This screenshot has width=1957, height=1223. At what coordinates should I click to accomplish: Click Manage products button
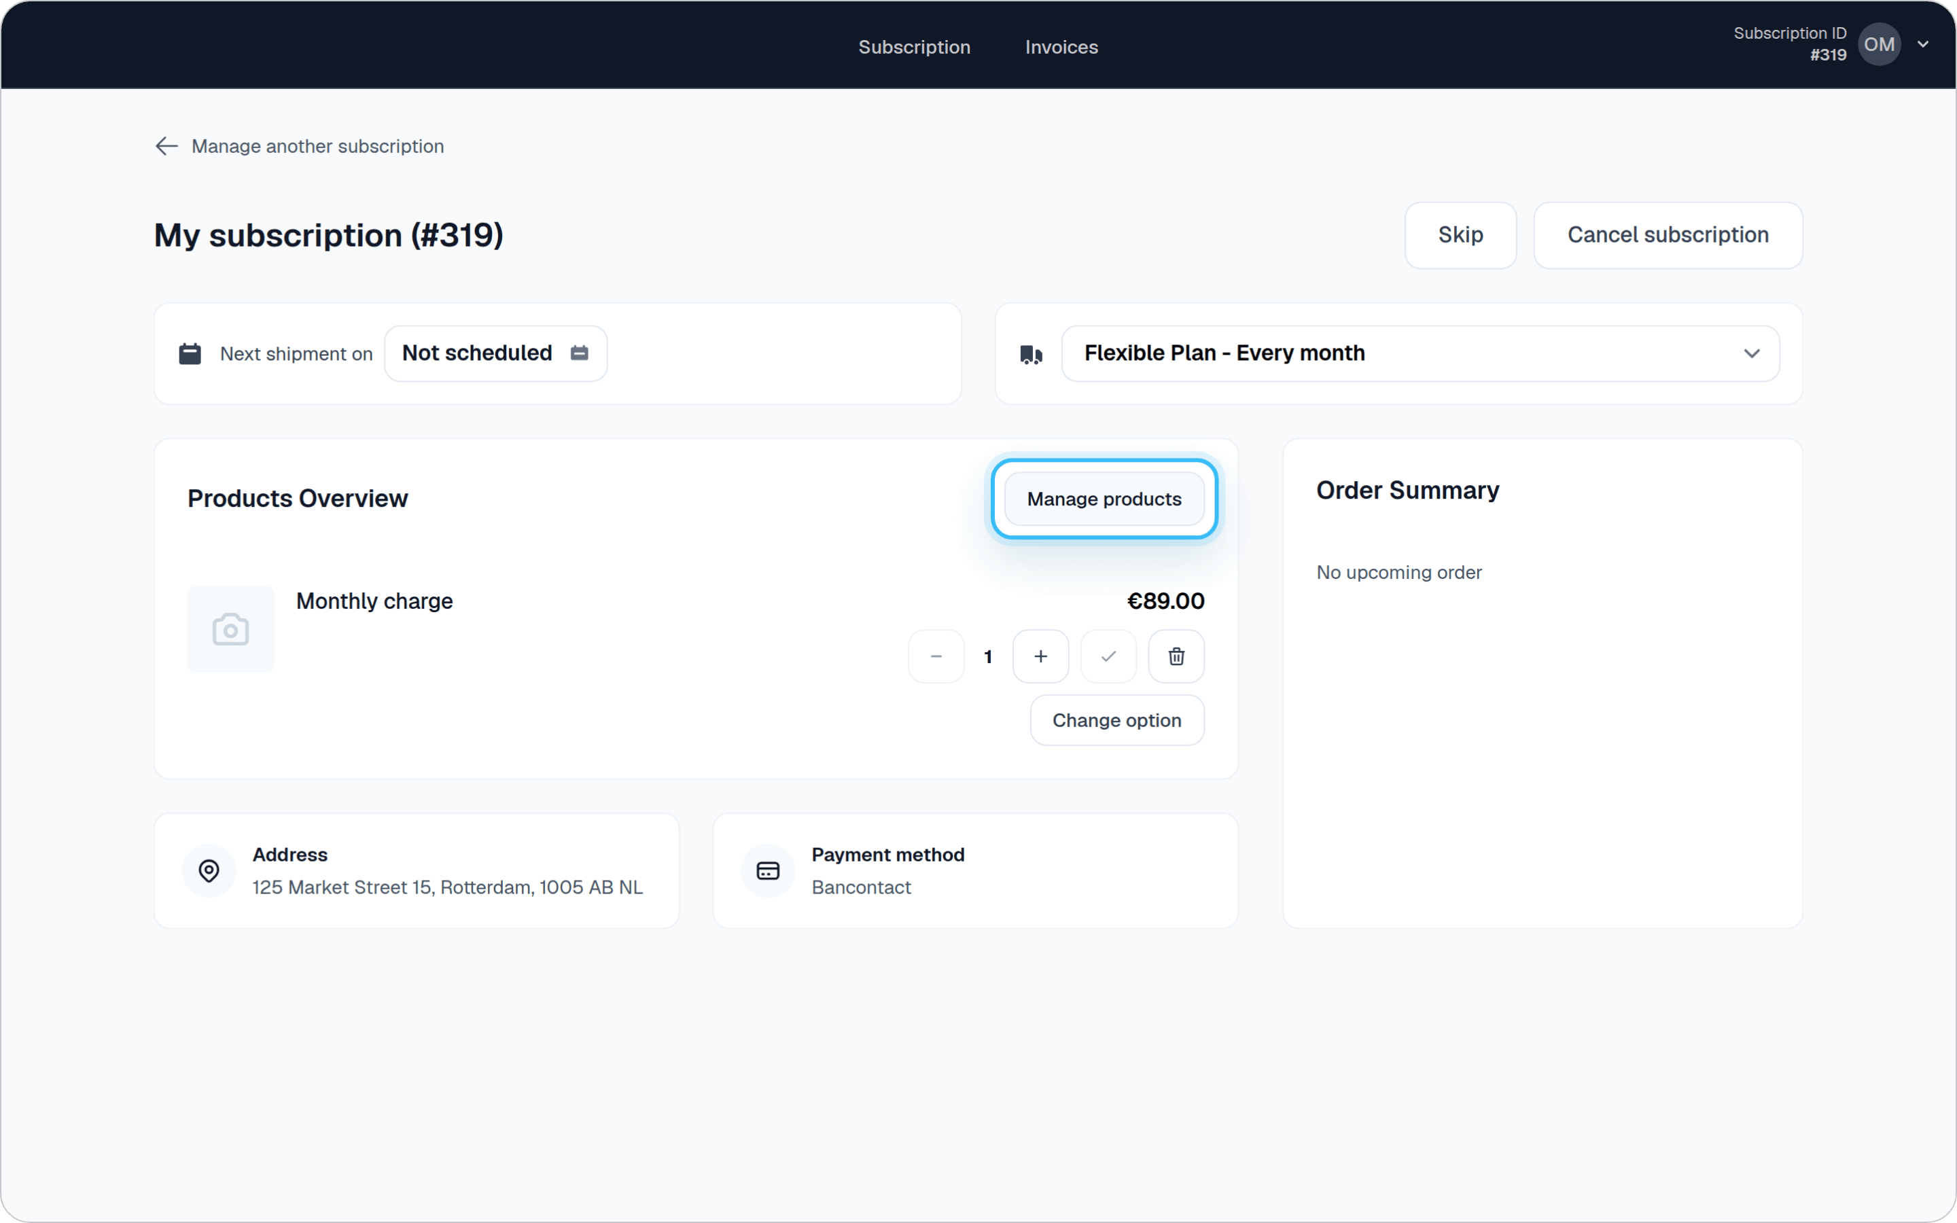click(x=1104, y=499)
